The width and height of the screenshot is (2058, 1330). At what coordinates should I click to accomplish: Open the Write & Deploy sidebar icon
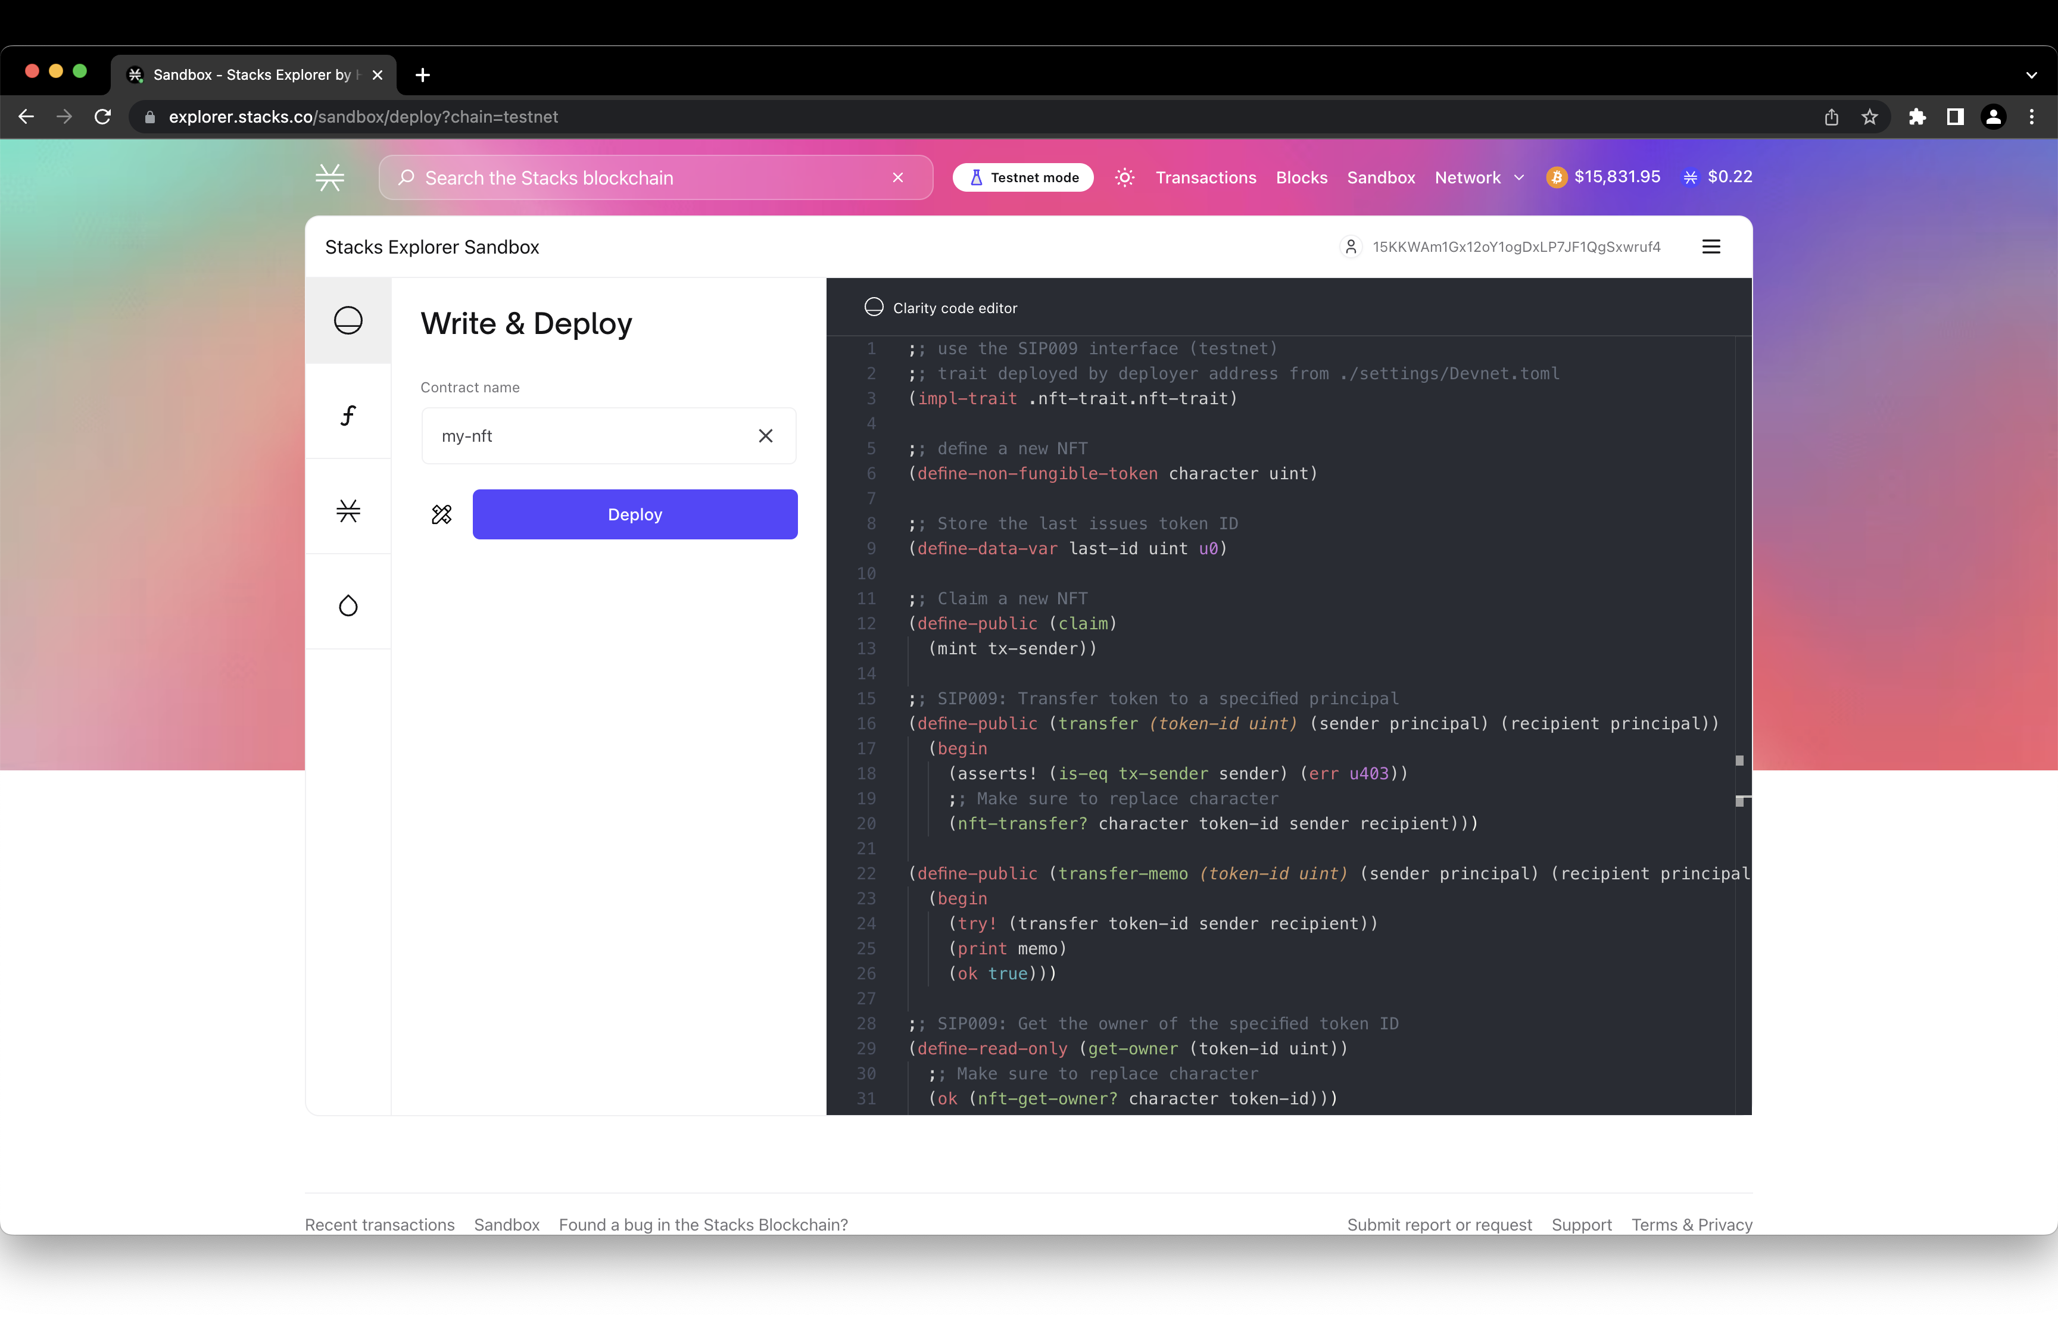(x=348, y=320)
